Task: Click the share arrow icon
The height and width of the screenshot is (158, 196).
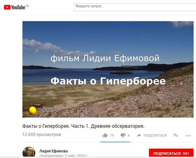Action: point(139,135)
